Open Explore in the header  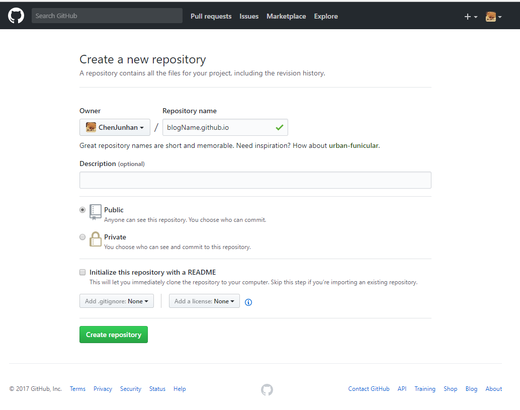tap(326, 16)
